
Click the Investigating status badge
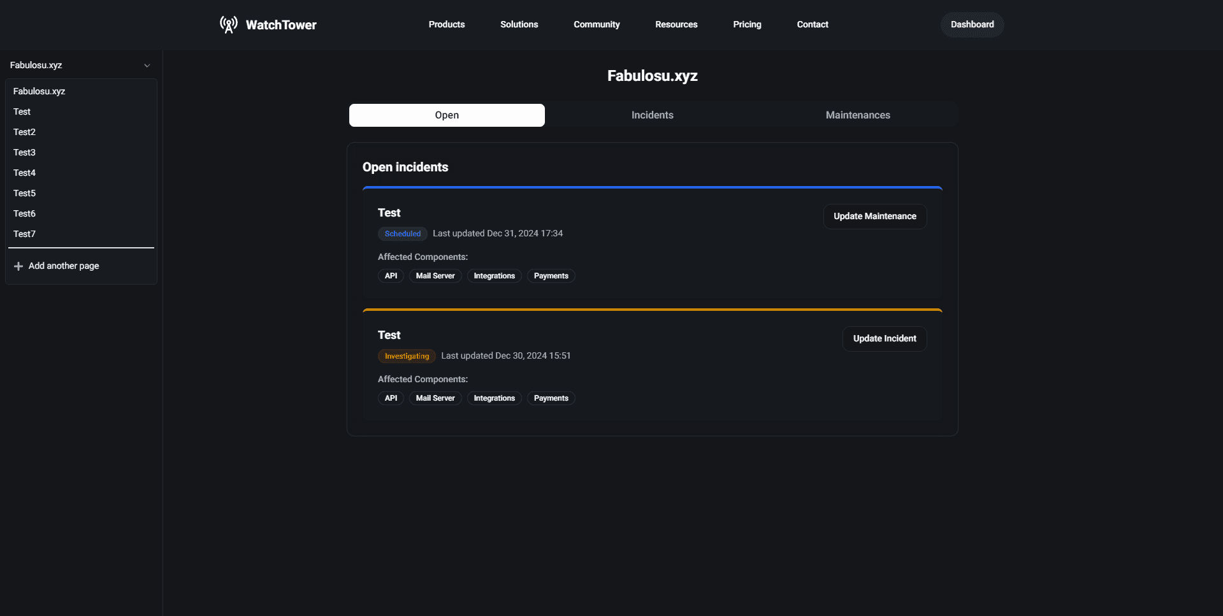point(407,355)
